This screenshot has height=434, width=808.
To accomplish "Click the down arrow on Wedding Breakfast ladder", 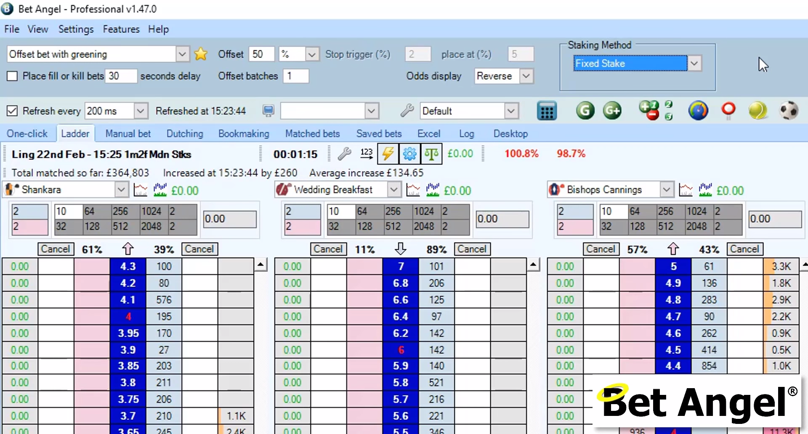I will (401, 249).
